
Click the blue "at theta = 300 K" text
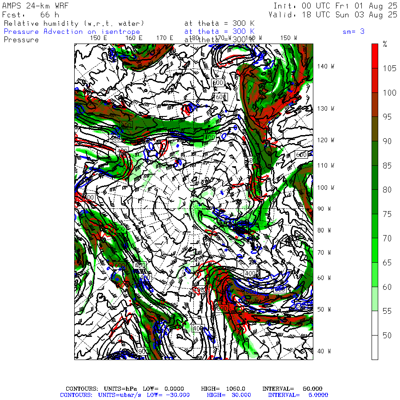point(220,32)
